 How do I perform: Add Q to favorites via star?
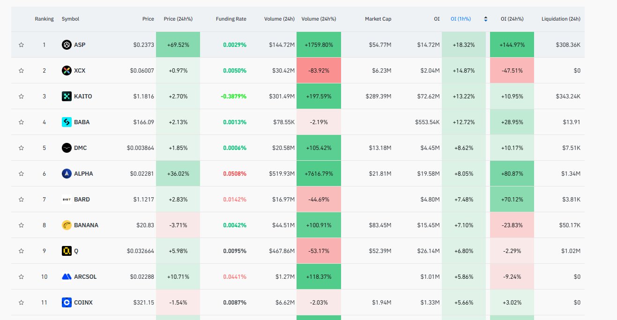(x=21, y=251)
